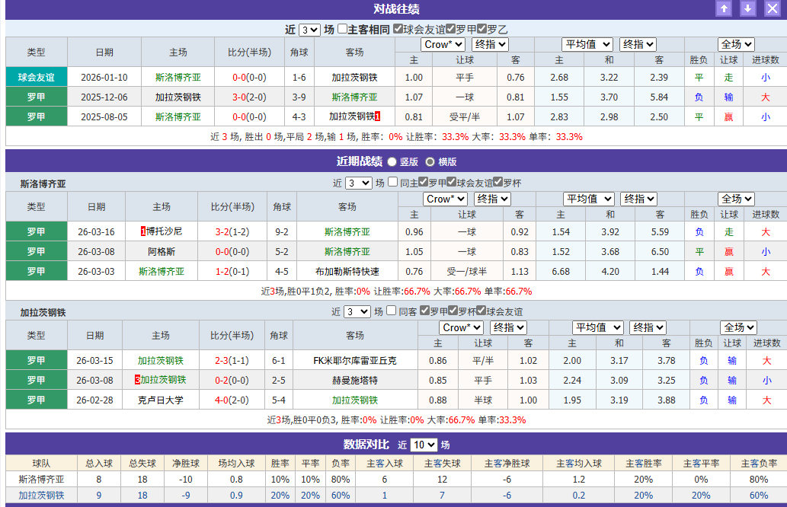787x507 pixels.
Task: Click the up arrow icon in 对战往绩 header
Action: [722, 9]
